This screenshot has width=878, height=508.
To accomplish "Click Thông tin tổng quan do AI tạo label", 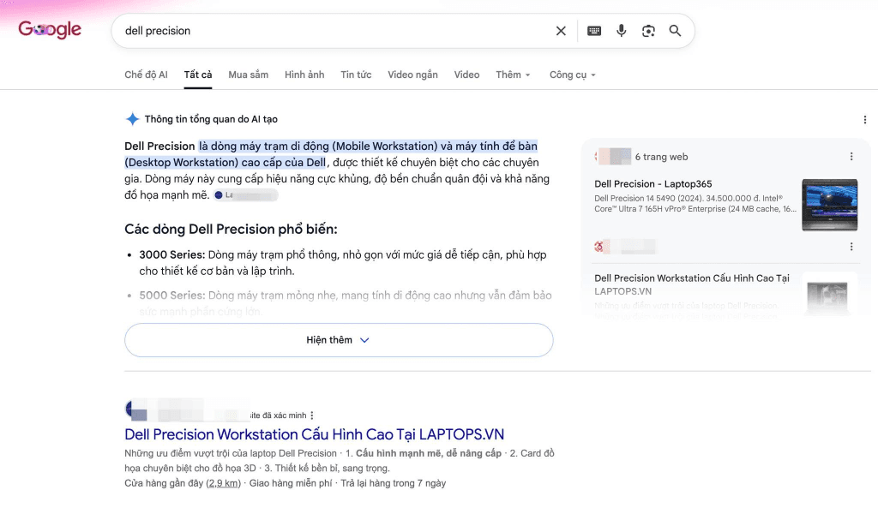I will pos(211,119).
